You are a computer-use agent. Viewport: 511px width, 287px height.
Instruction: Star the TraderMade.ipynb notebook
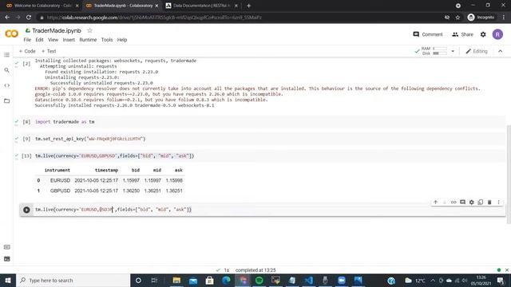[90, 30]
